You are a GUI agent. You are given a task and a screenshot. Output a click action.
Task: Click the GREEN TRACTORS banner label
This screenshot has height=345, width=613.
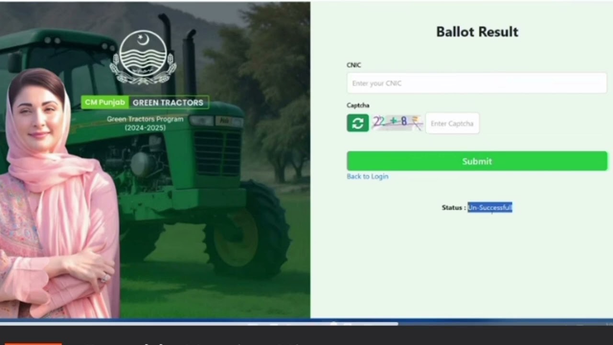(x=168, y=103)
